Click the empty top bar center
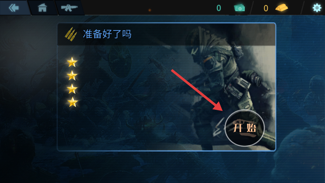The height and width of the screenshot is (183, 325). pos(149,8)
